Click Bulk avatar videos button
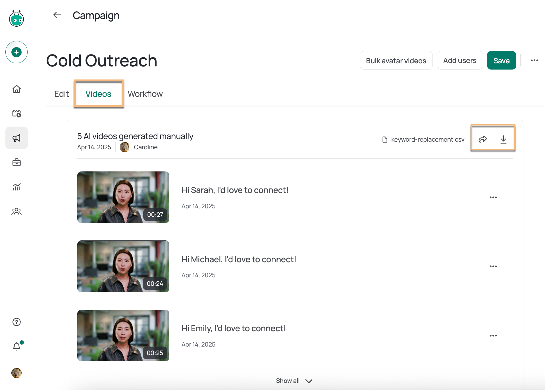Image resolution: width=545 pixels, height=390 pixels. click(x=396, y=60)
